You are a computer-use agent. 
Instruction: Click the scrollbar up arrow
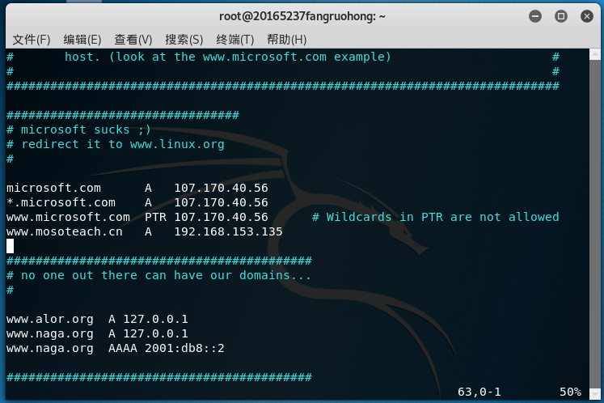tap(595, 54)
